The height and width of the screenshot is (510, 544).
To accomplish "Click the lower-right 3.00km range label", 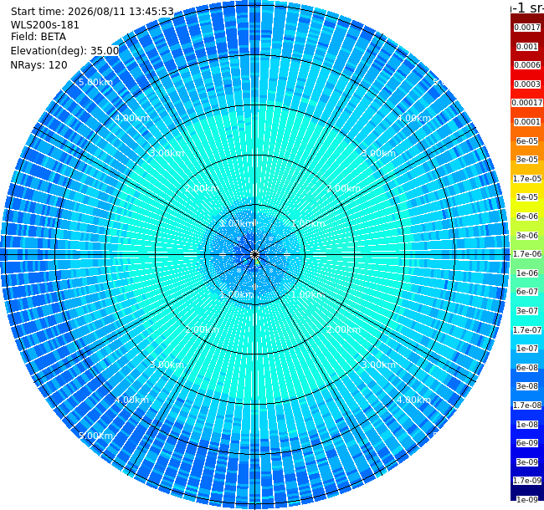I will [378, 365].
